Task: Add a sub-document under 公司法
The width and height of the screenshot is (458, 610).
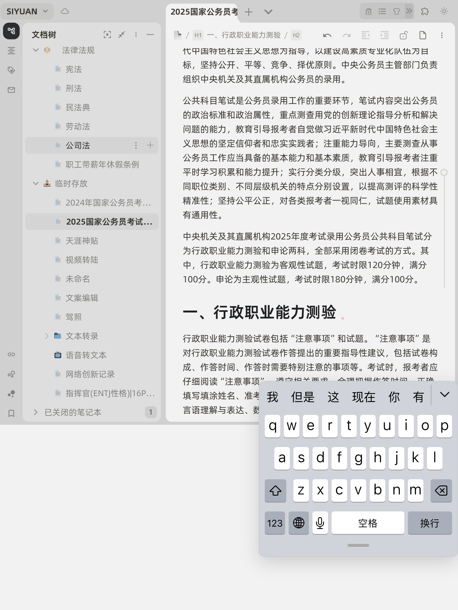Action: [x=150, y=145]
